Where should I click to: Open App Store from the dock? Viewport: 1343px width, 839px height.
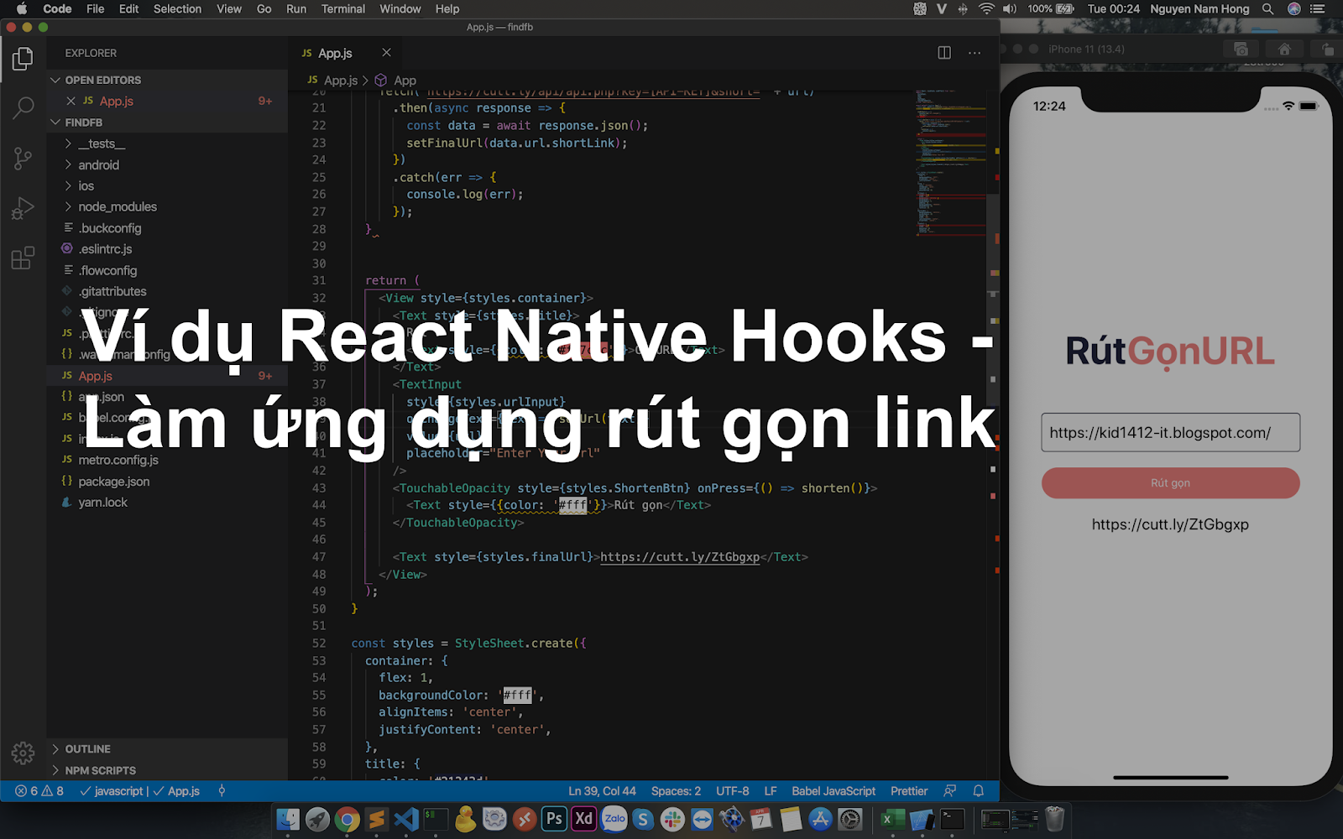[820, 819]
